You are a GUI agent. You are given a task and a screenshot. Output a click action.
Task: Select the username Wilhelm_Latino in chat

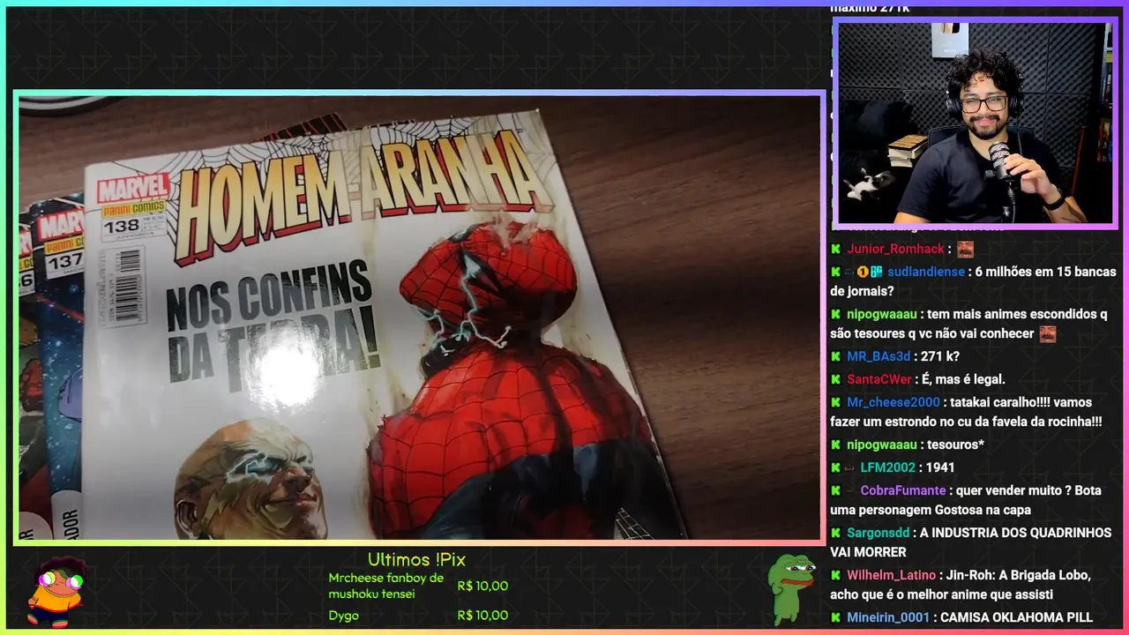pos(892,575)
